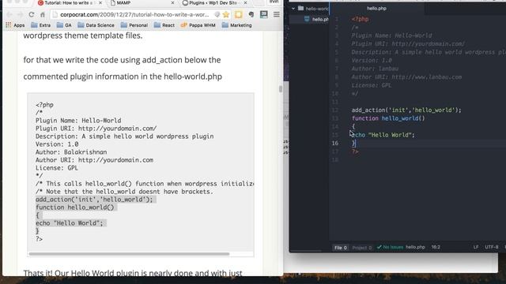Viewport: 506px width, 284px height.
Task: Open the Marketing bookmarks folder
Action: (237, 25)
